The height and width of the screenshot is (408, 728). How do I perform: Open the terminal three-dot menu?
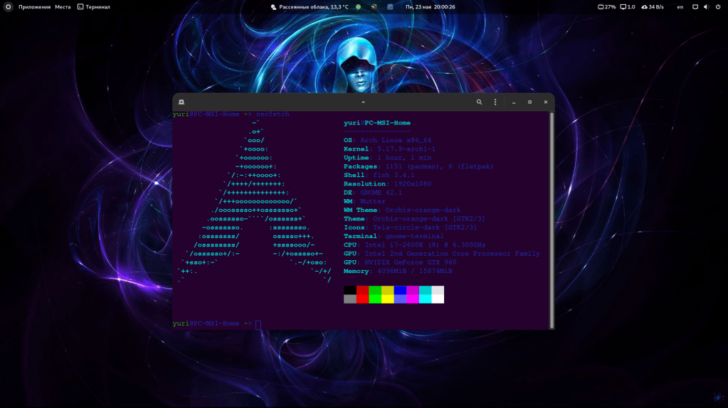(x=495, y=102)
